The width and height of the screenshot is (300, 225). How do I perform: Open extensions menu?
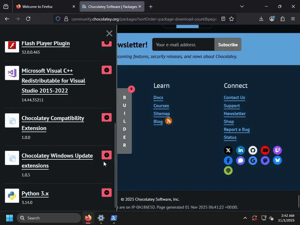pyautogui.click(x=283, y=19)
